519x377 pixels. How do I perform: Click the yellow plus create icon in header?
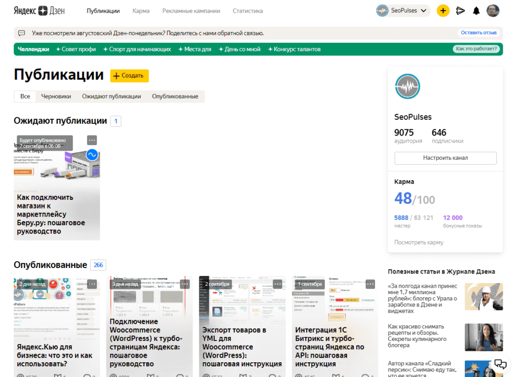pos(443,11)
